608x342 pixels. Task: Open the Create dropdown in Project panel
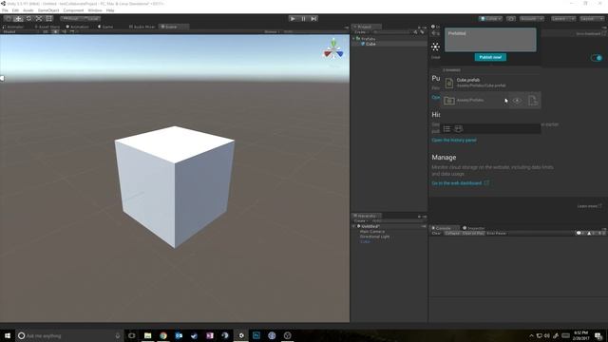pyautogui.click(x=361, y=31)
